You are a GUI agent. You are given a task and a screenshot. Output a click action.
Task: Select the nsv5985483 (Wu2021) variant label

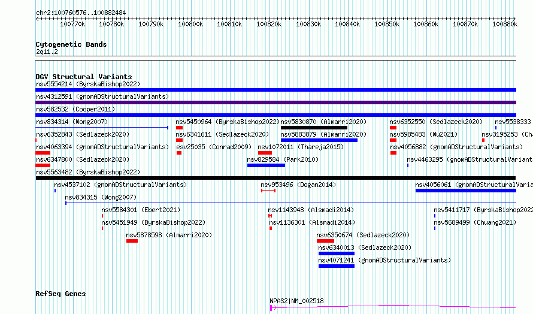pyautogui.click(x=423, y=134)
